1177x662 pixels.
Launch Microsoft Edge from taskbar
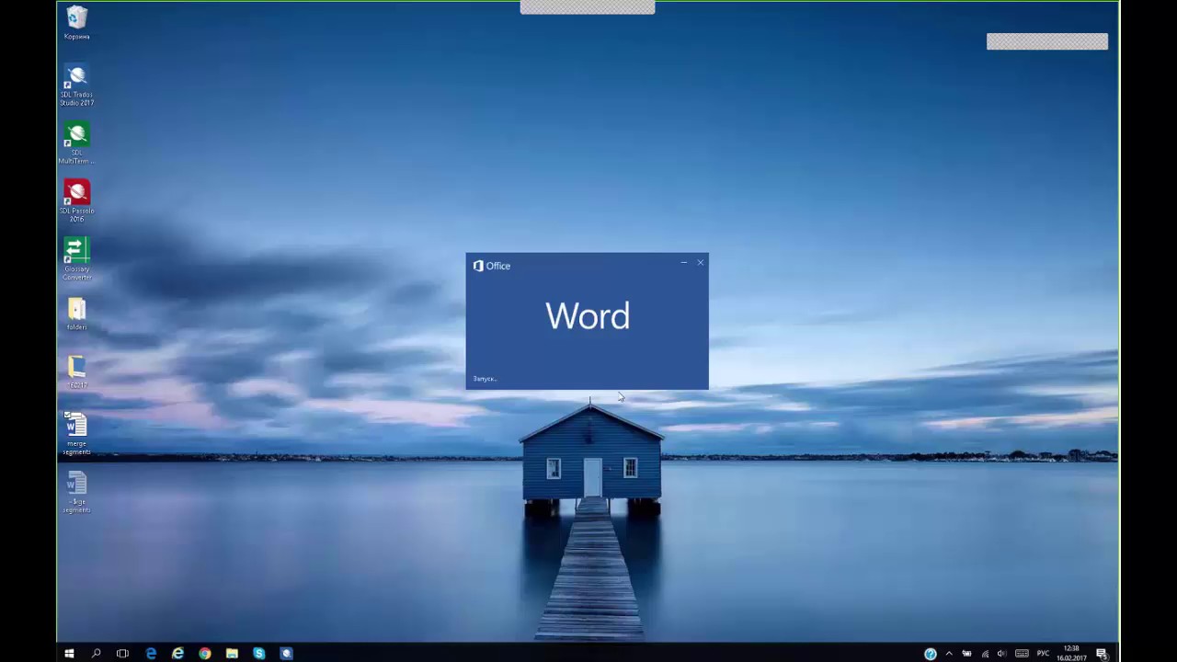(x=151, y=654)
